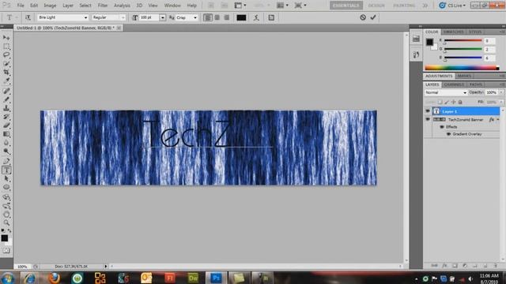Open the blend mode Normal dropdown
Image resolution: width=506 pixels, height=284 pixels.
(x=446, y=93)
